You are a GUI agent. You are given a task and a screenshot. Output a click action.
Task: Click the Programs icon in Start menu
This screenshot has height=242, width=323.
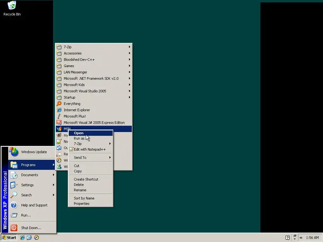[14, 165]
